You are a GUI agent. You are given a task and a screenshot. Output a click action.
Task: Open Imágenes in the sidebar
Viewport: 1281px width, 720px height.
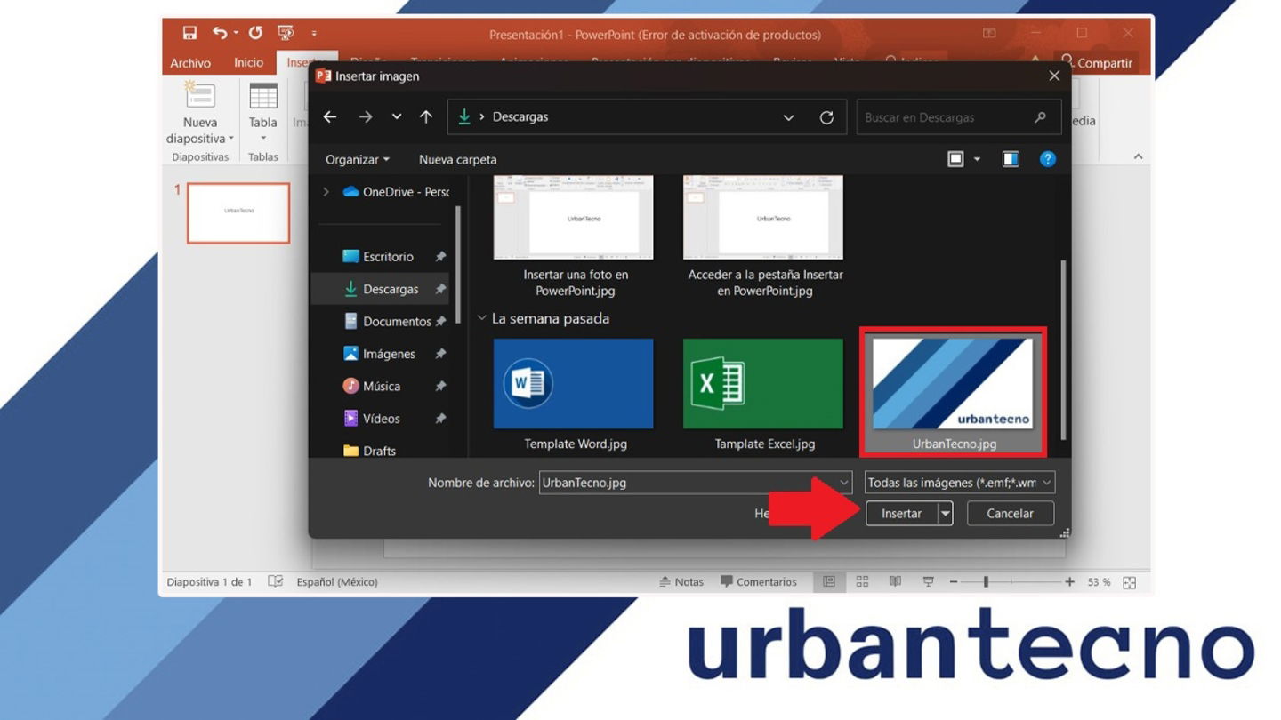(380, 354)
